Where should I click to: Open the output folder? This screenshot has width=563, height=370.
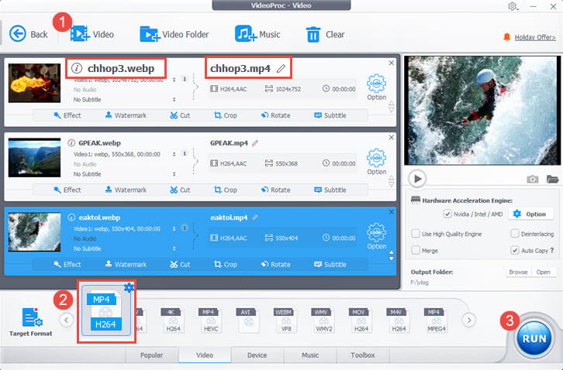[x=544, y=272]
